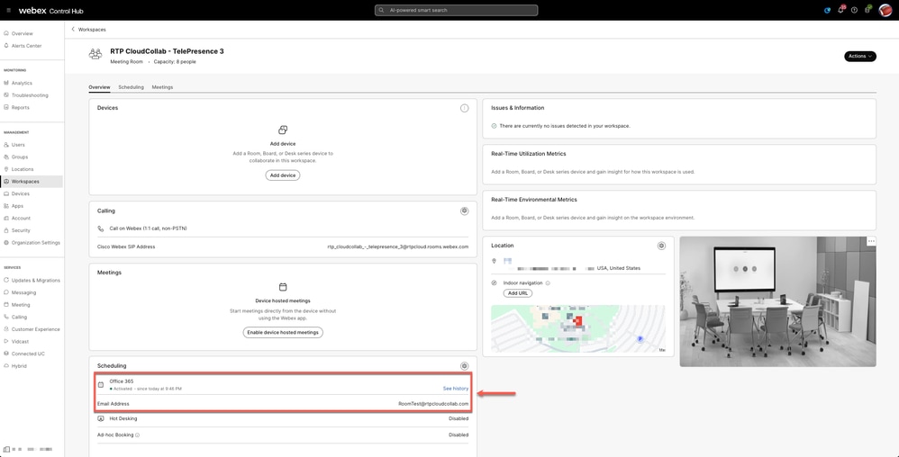Open Updates & Migrations
Screen dimensions: 899x457
click(35, 281)
